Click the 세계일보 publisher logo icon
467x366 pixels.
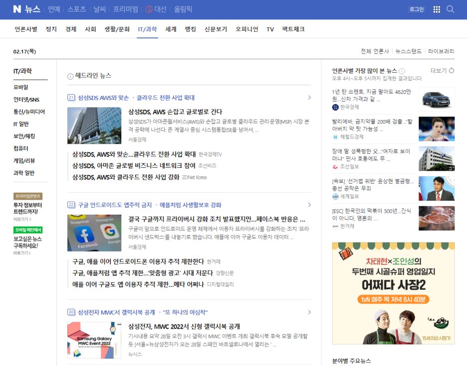[335, 197]
